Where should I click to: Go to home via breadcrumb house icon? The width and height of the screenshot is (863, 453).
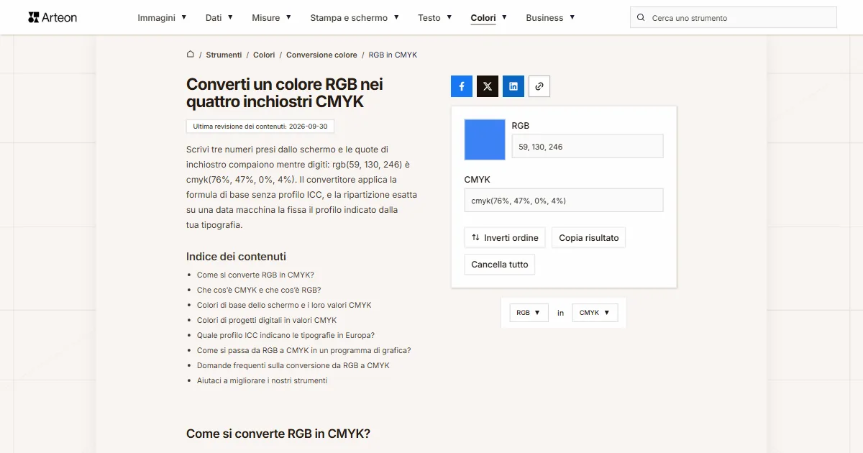191,55
